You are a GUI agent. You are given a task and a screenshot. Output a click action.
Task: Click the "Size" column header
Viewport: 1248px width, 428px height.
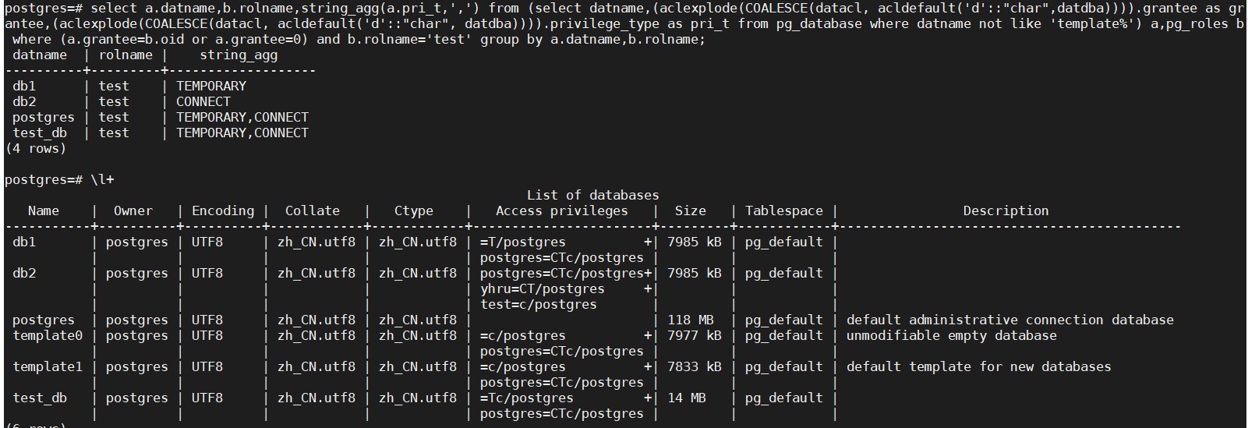[x=691, y=210]
